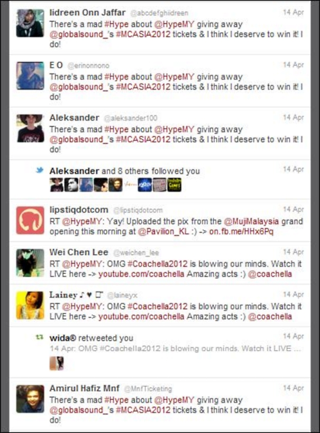320x433 pixels.
Task: Open the on.fb.me/HHx6Pq link
Action: [x=241, y=231]
